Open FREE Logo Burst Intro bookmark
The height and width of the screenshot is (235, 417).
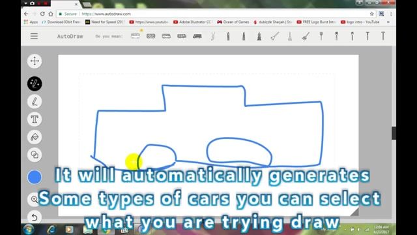pos(317,22)
